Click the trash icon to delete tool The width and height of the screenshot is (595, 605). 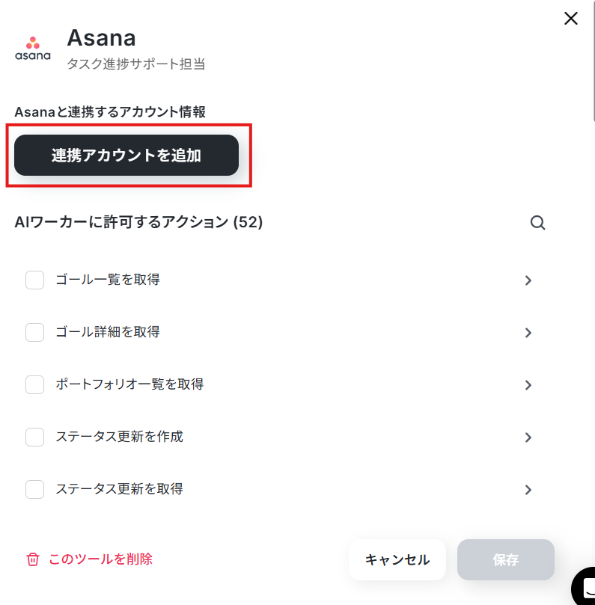[33, 559]
